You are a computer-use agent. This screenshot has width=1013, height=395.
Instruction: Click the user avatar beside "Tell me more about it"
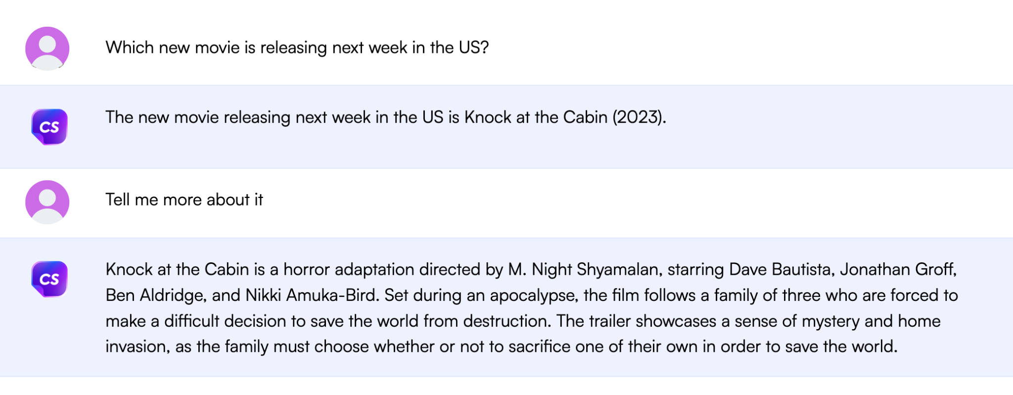47,202
